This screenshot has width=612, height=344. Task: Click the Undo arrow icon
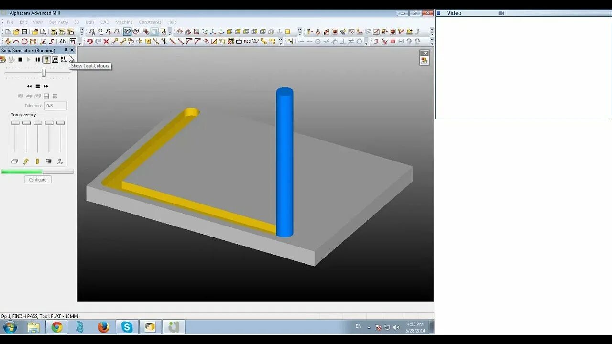[89, 42]
